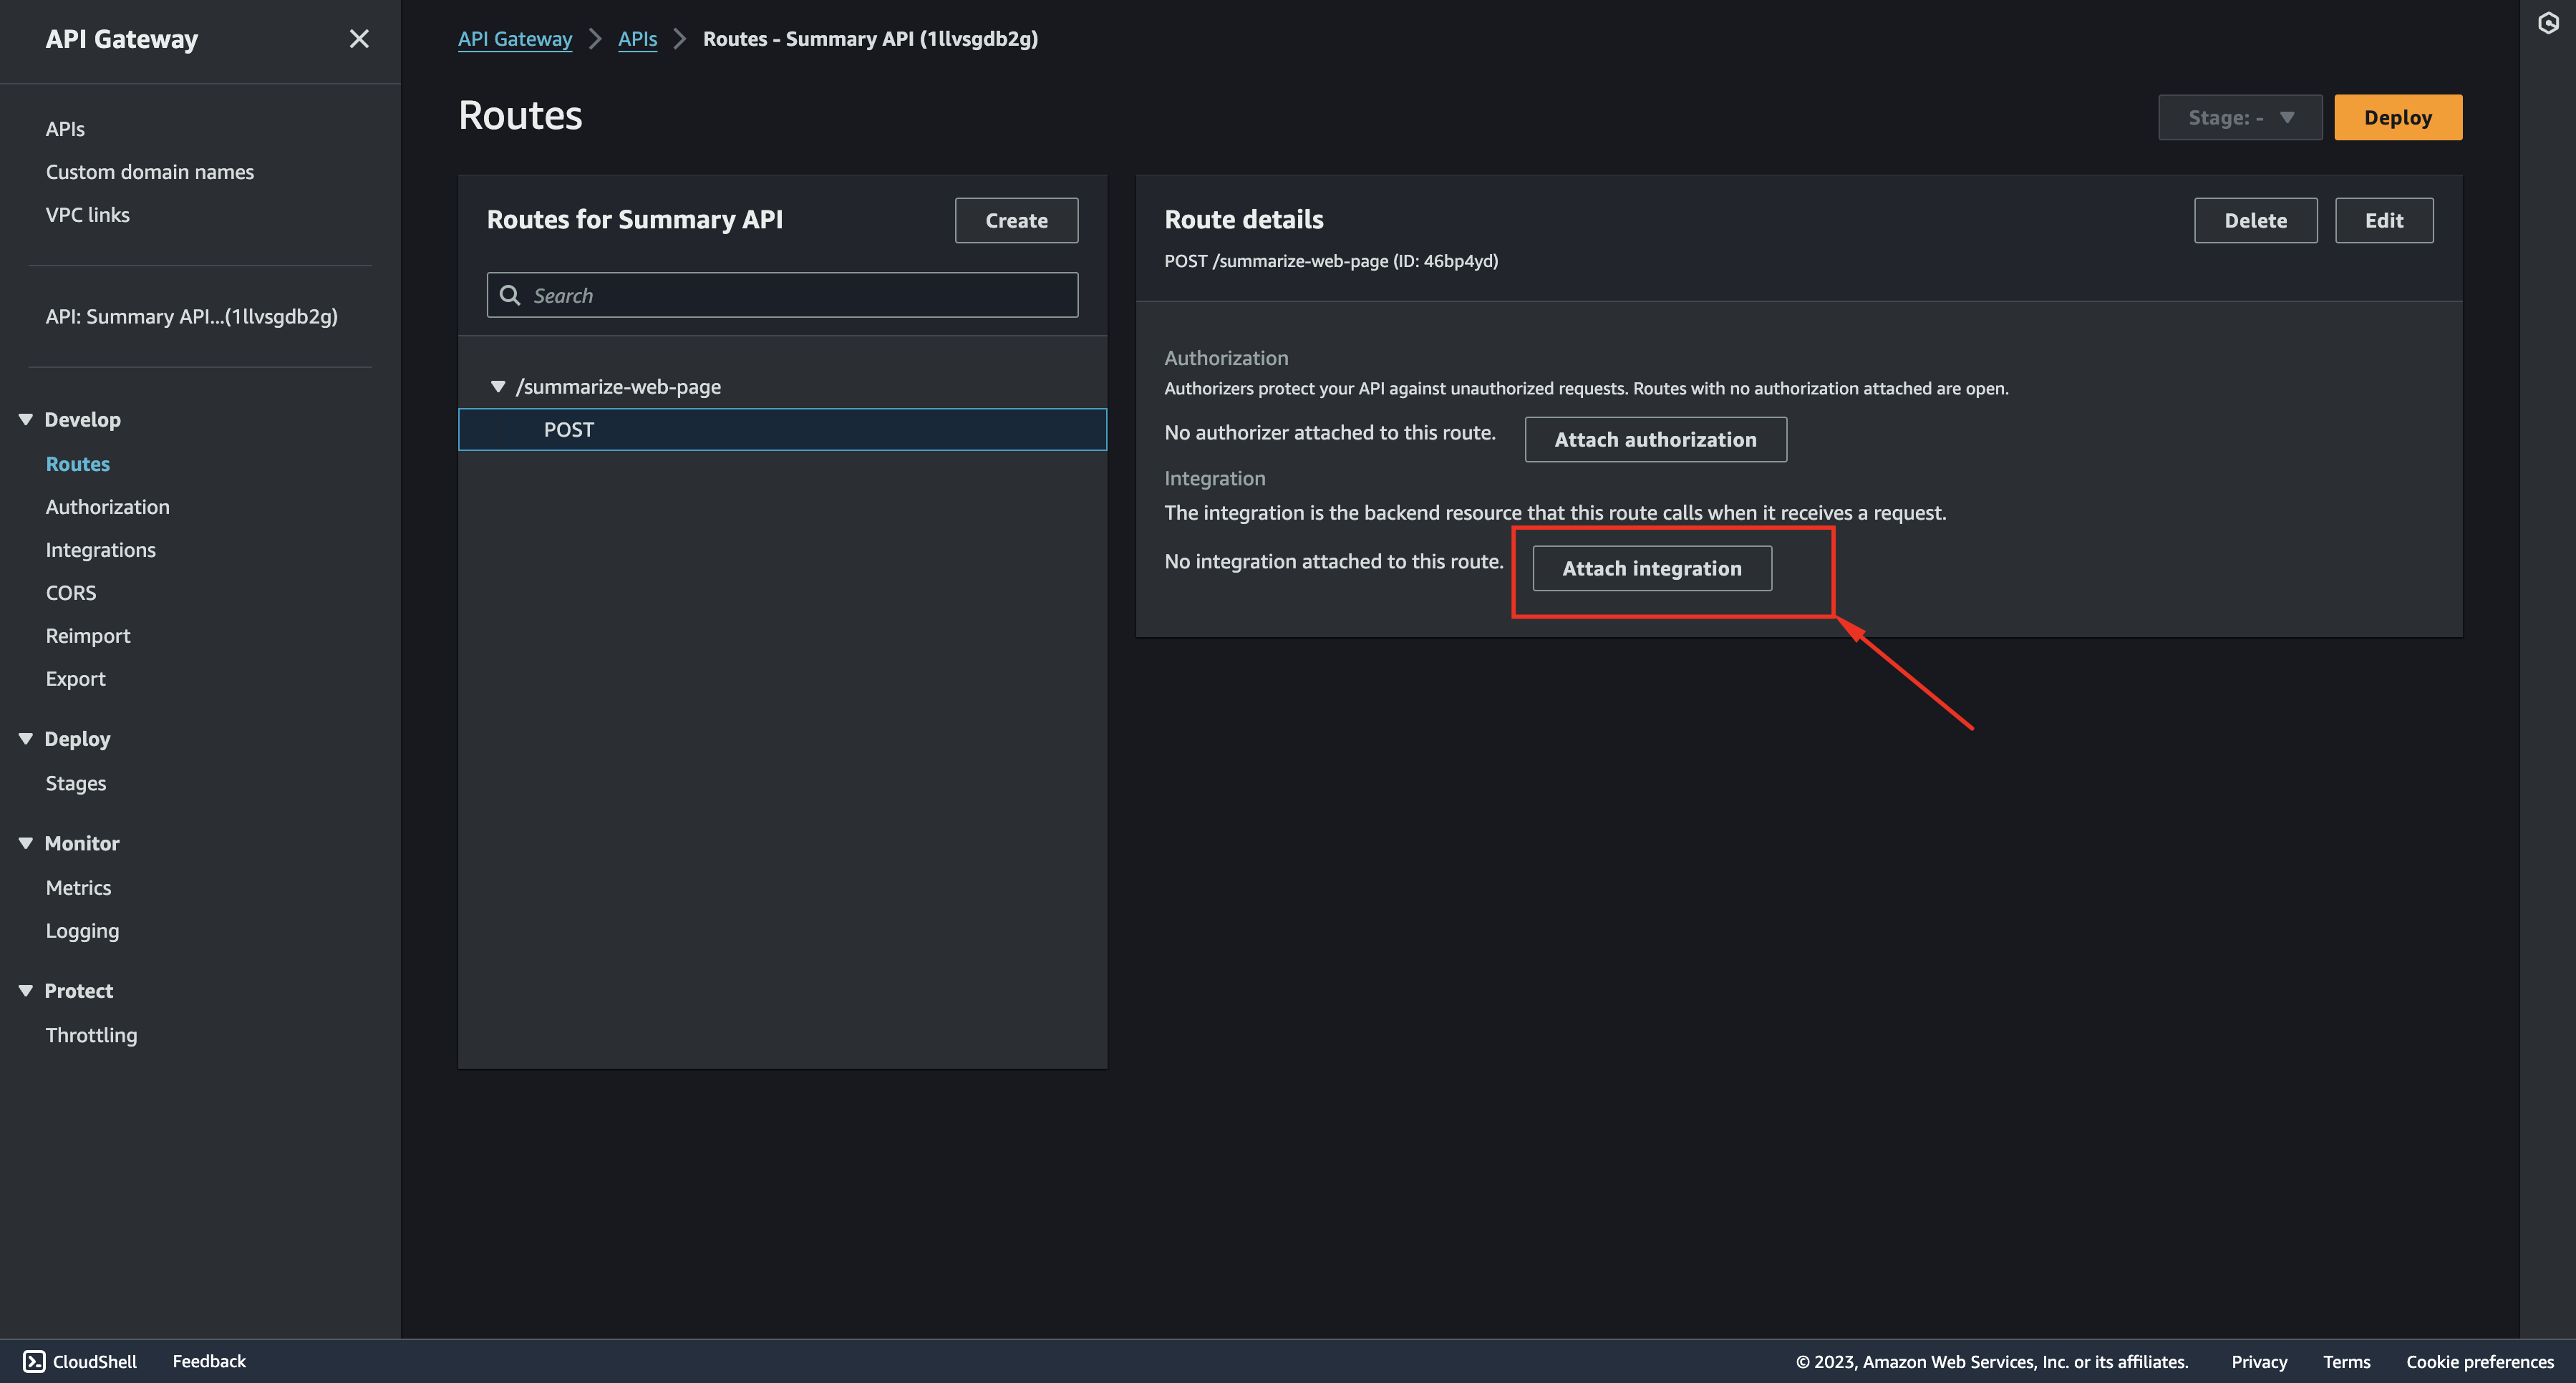Collapse the Deploy section
Image resolution: width=2576 pixels, height=1383 pixels.
(x=25, y=738)
